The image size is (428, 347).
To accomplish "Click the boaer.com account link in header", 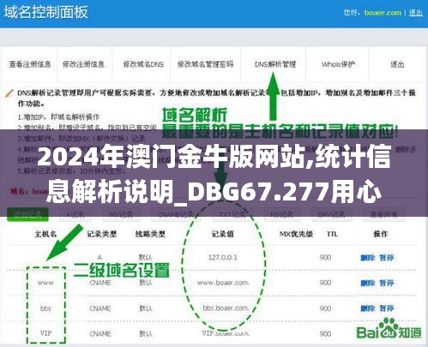I will tap(383, 13).
